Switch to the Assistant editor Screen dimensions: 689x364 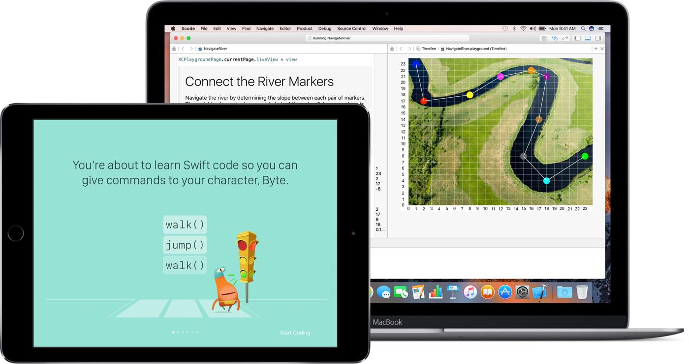555,38
